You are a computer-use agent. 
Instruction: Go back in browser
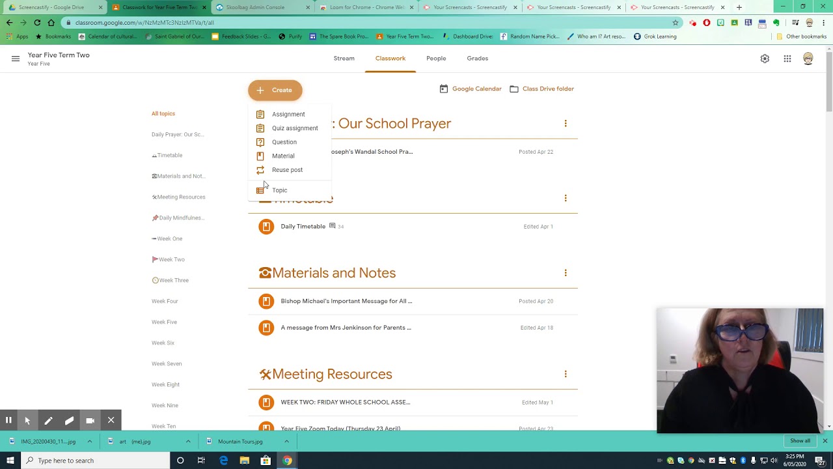coord(9,22)
